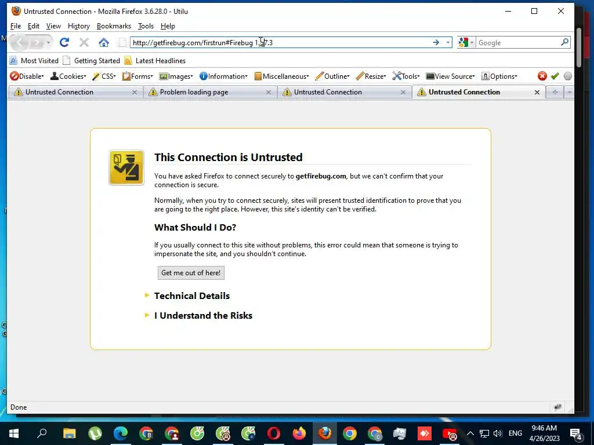The width and height of the screenshot is (594, 445).
Task: Click the status bar add-on icon
Action: click(557, 407)
